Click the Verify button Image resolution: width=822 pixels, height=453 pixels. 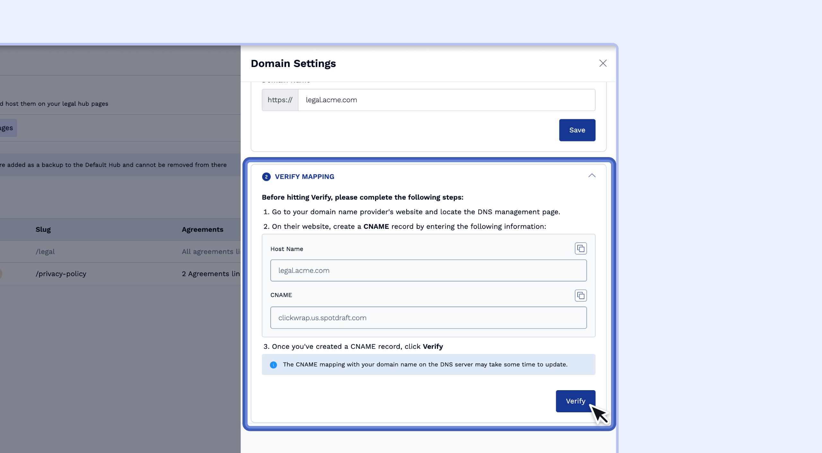coord(575,401)
